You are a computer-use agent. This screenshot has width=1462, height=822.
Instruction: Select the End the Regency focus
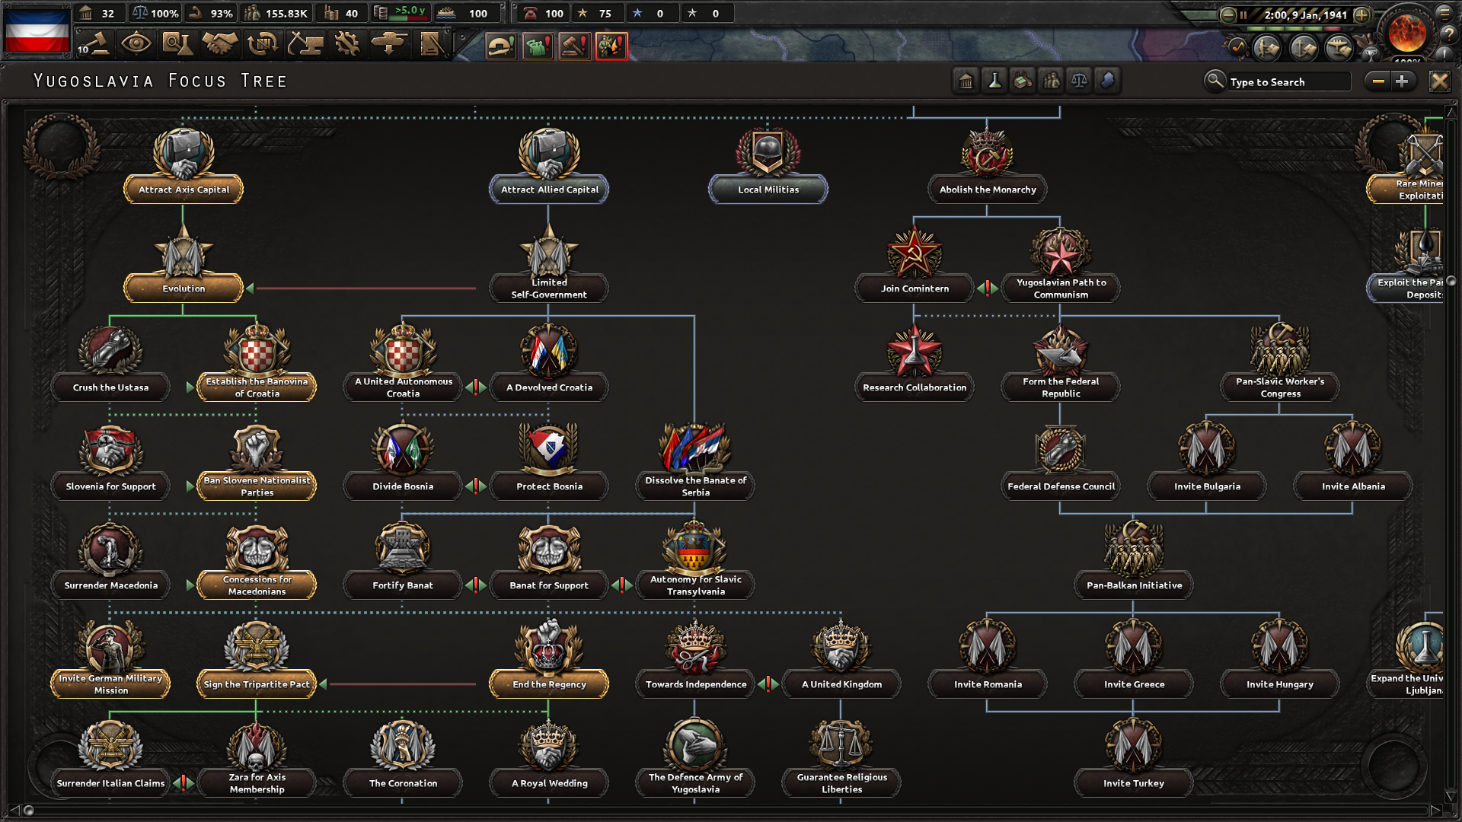tap(549, 683)
